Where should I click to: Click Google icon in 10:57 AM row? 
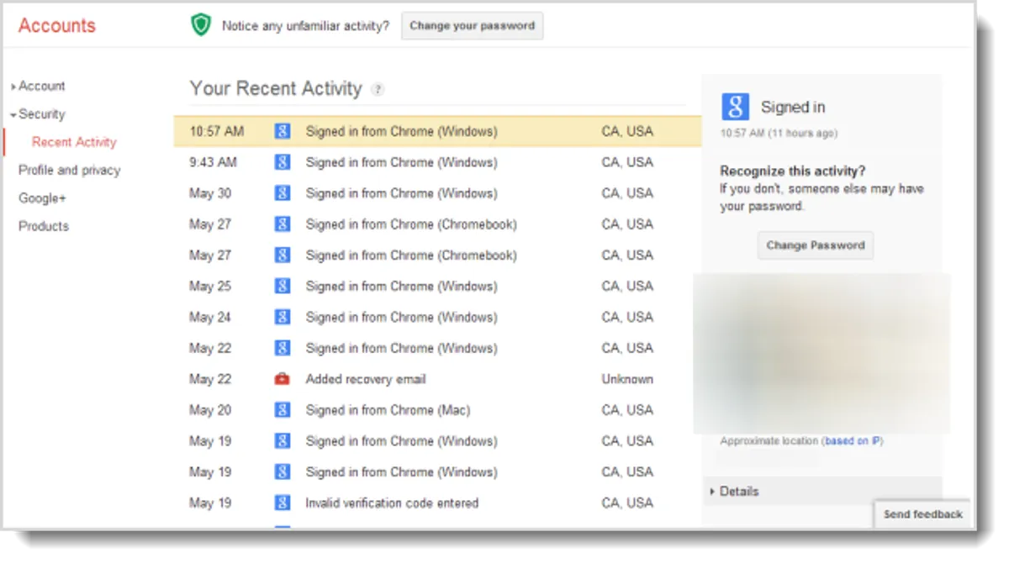point(283,131)
